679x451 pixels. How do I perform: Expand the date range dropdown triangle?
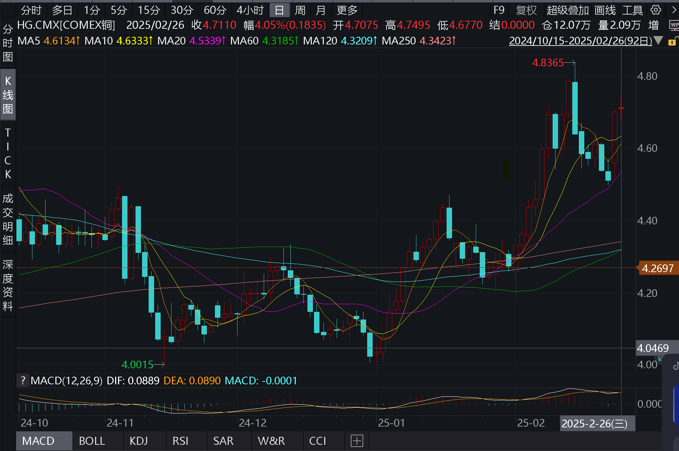pyautogui.click(x=658, y=40)
